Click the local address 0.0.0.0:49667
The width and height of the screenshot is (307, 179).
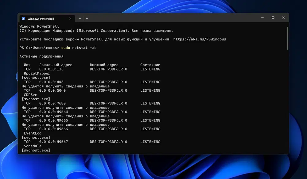click(53, 142)
